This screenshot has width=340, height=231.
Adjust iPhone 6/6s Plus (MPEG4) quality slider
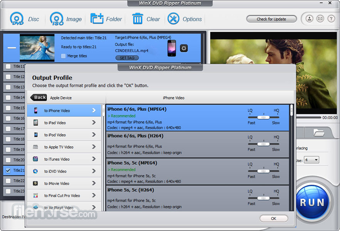tap(263, 117)
